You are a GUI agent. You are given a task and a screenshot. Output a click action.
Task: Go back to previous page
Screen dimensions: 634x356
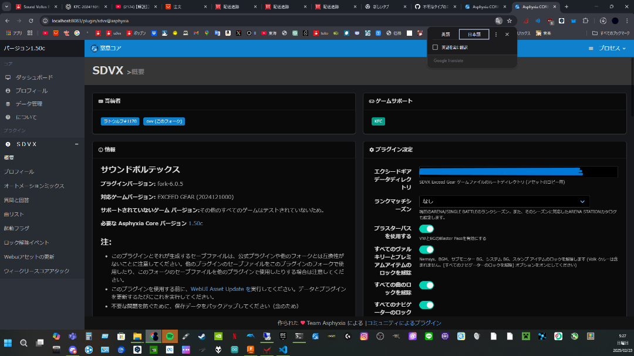click(x=7, y=21)
